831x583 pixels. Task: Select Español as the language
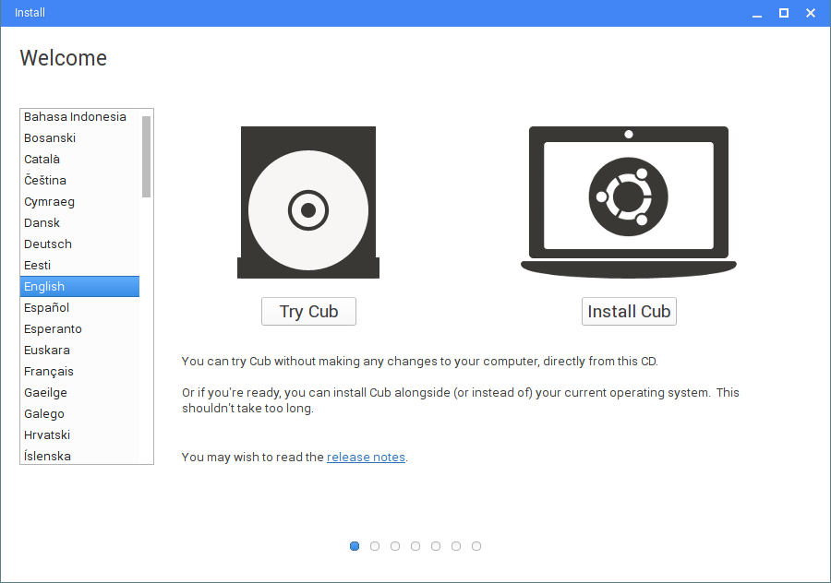(79, 307)
